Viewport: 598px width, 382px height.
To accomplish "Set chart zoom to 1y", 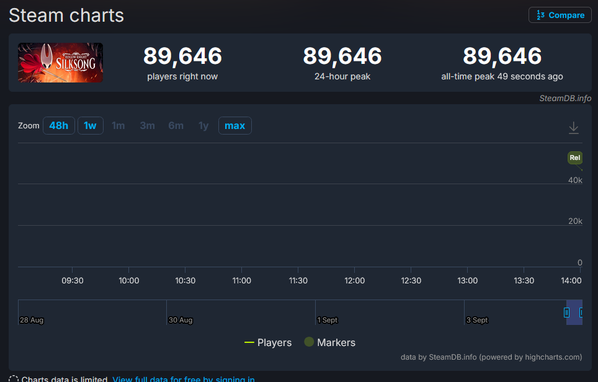I will click(x=203, y=125).
